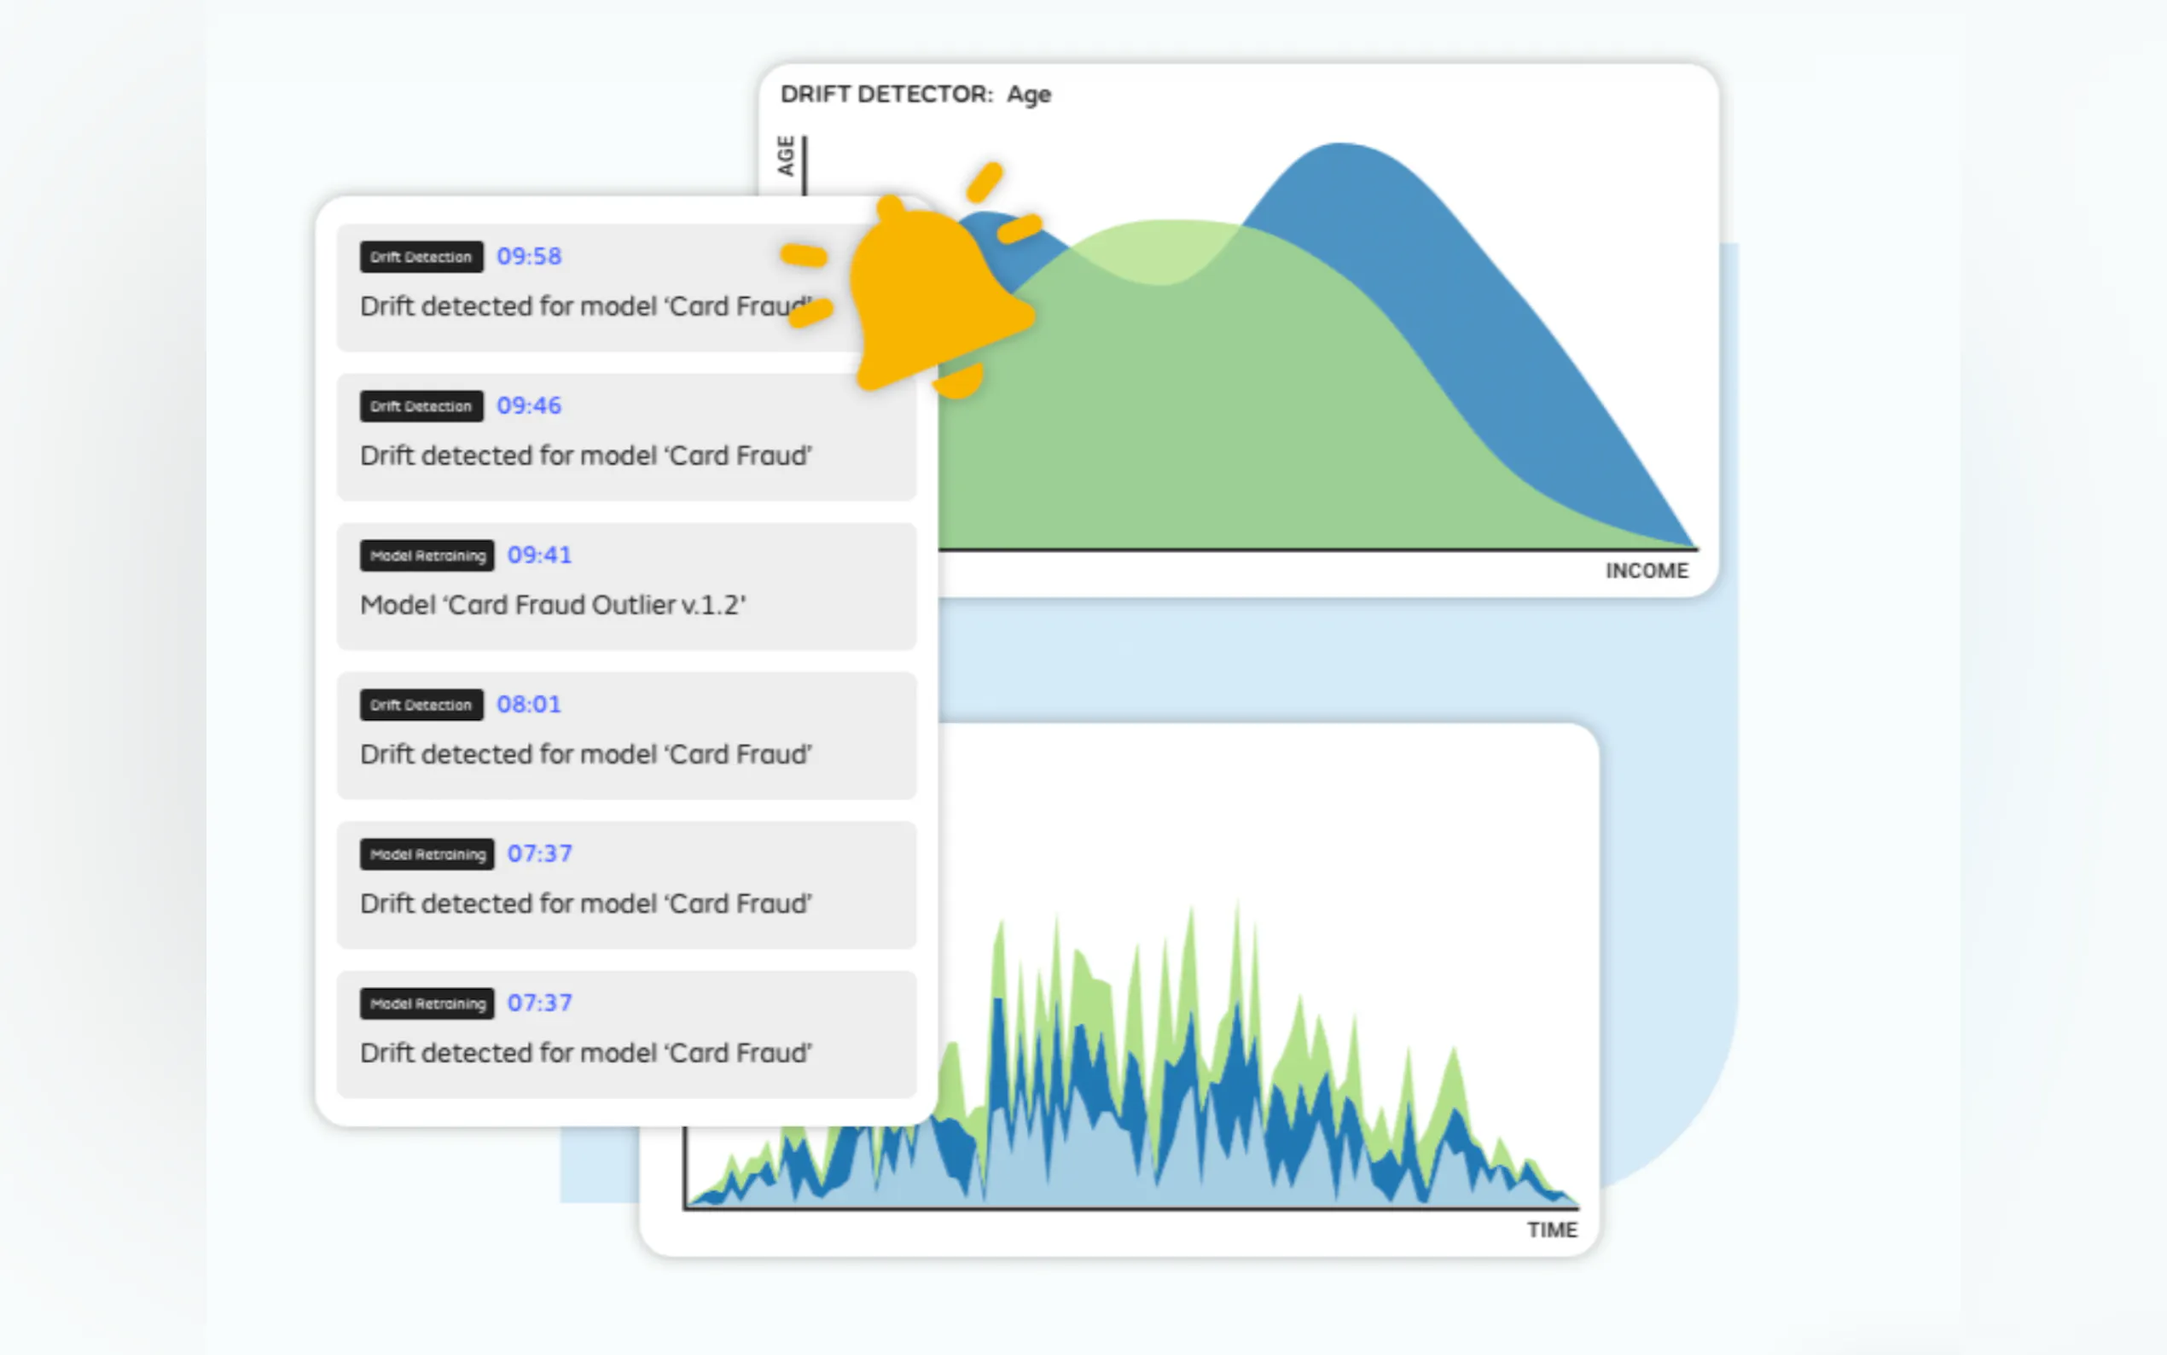The width and height of the screenshot is (2167, 1355).
Task: Click the TIME axis label
Action: pos(1552,1230)
